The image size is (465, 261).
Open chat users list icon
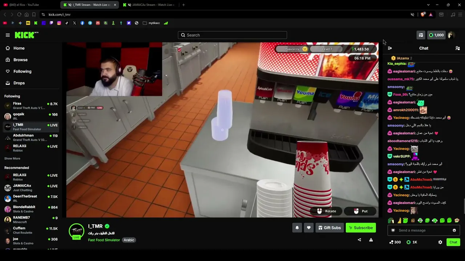pyautogui.click(x=458, y=48)
